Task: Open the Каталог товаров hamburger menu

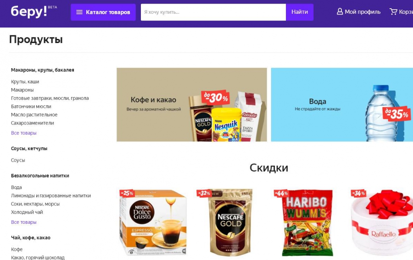Action: [x=79, y=12]
